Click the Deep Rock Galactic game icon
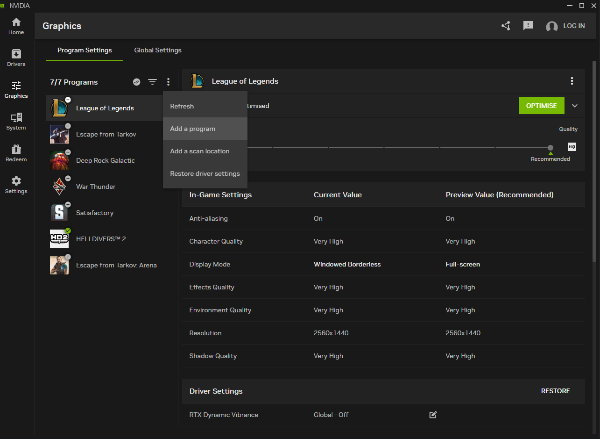600x439 pixels. [x=59, y=160]
